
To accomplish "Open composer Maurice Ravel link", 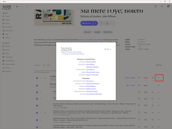I will pyautogui.click(x=91, y=62).
